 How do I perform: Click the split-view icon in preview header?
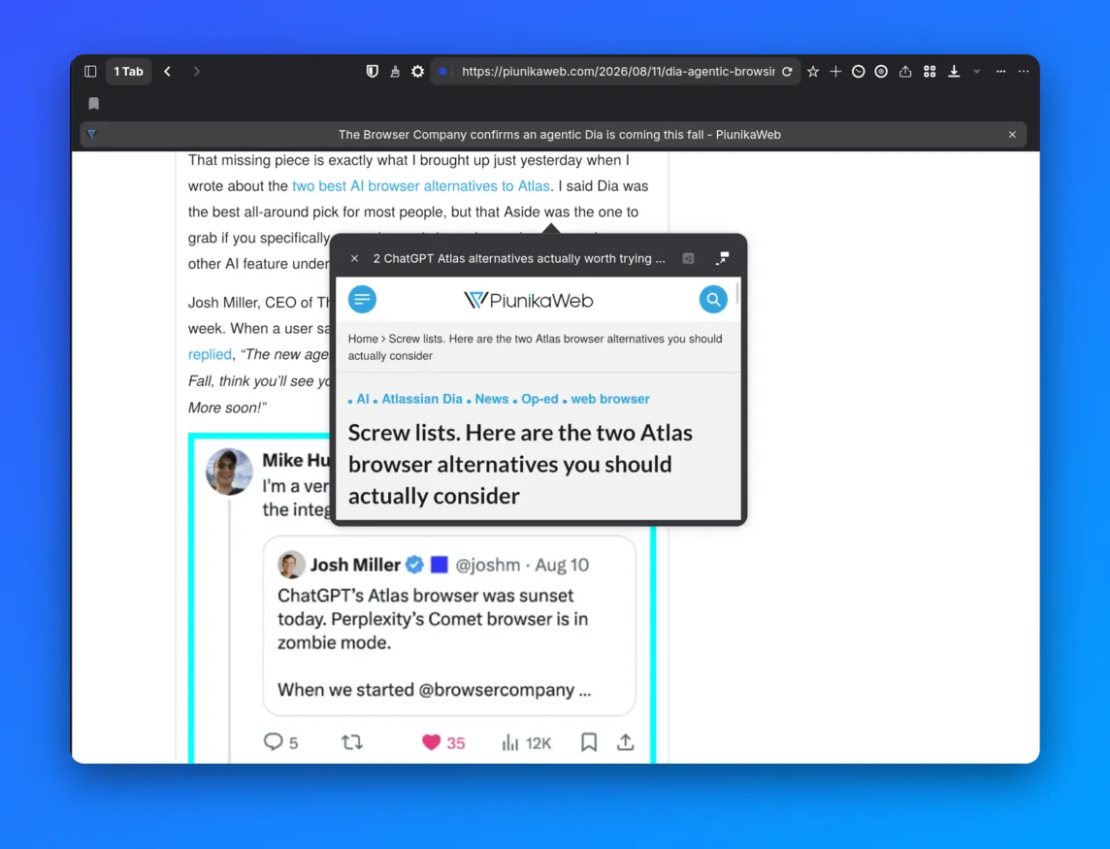(x=688, y=258)
